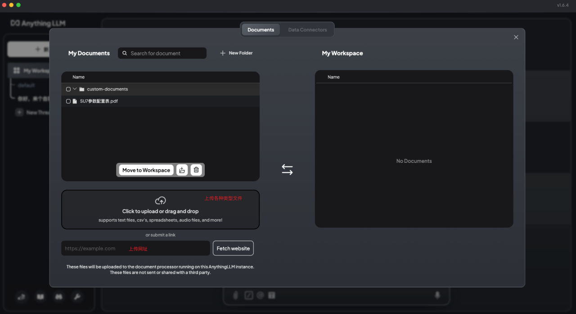Click the custom-documents folder icon
The image size is (576, 314).
82,89
